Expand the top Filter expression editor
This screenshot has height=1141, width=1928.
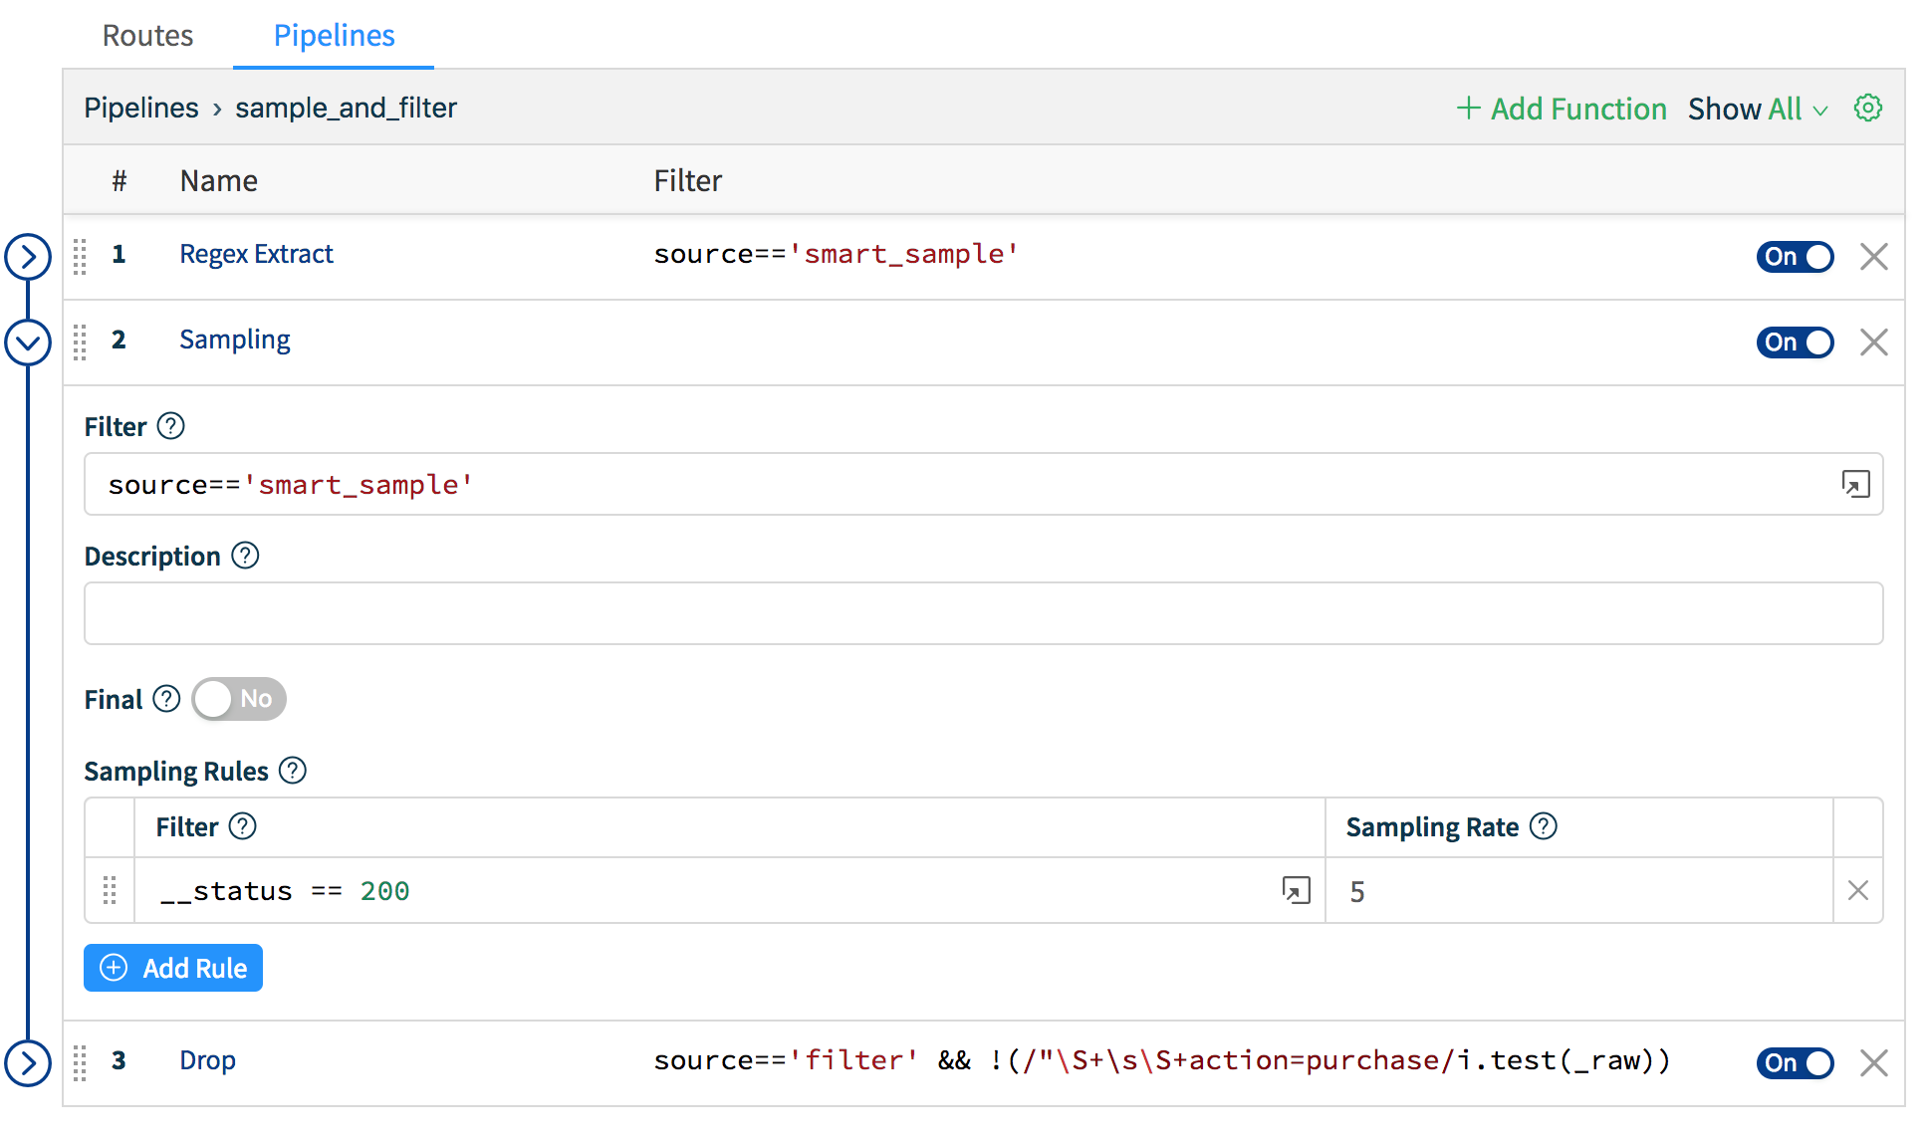pos(1855,484)
